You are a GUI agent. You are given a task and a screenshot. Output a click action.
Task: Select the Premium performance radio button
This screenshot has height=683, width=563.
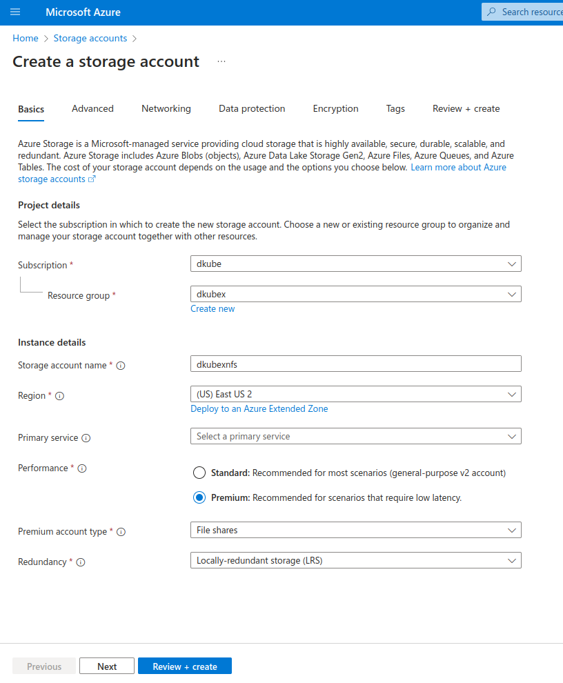coord(199,497)
